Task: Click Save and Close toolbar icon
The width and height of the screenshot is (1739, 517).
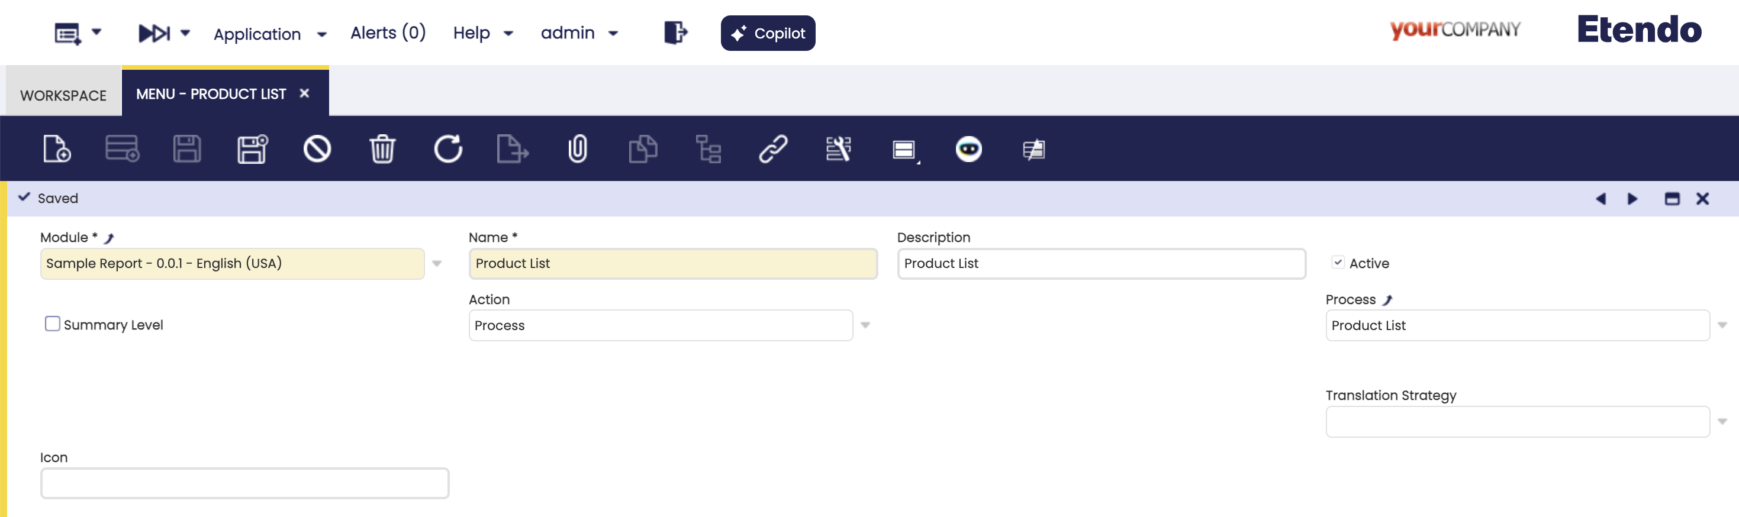Action: tap(253, 149)
